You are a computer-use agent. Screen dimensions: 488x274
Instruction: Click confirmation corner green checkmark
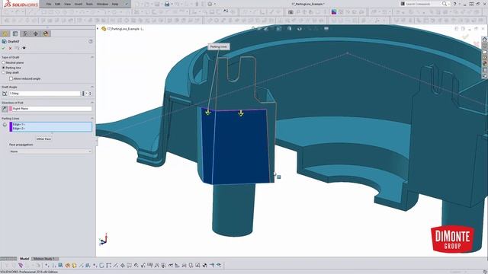pyautogui.click(x=465, y=37)
